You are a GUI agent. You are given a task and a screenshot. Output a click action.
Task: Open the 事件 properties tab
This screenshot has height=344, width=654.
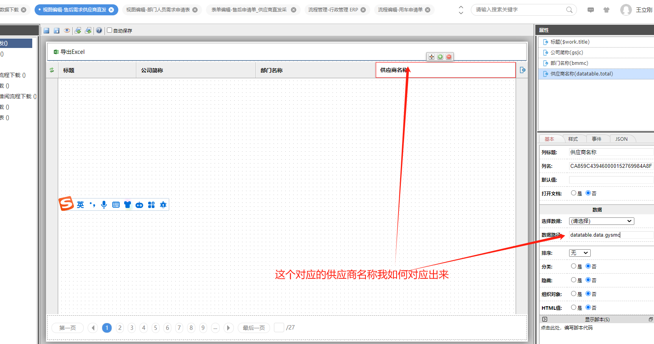597,139
